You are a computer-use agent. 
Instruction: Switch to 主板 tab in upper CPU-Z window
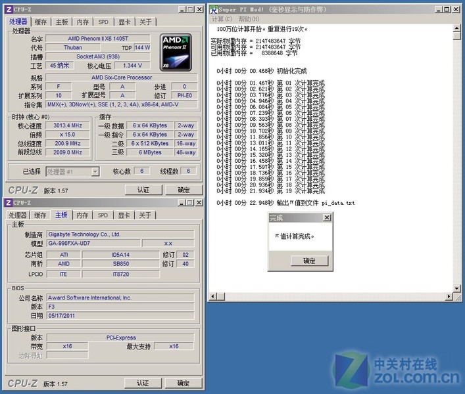coord(62,22)
